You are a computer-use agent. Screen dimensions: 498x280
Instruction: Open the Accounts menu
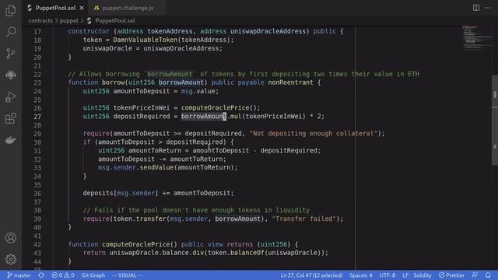point(10,238)
